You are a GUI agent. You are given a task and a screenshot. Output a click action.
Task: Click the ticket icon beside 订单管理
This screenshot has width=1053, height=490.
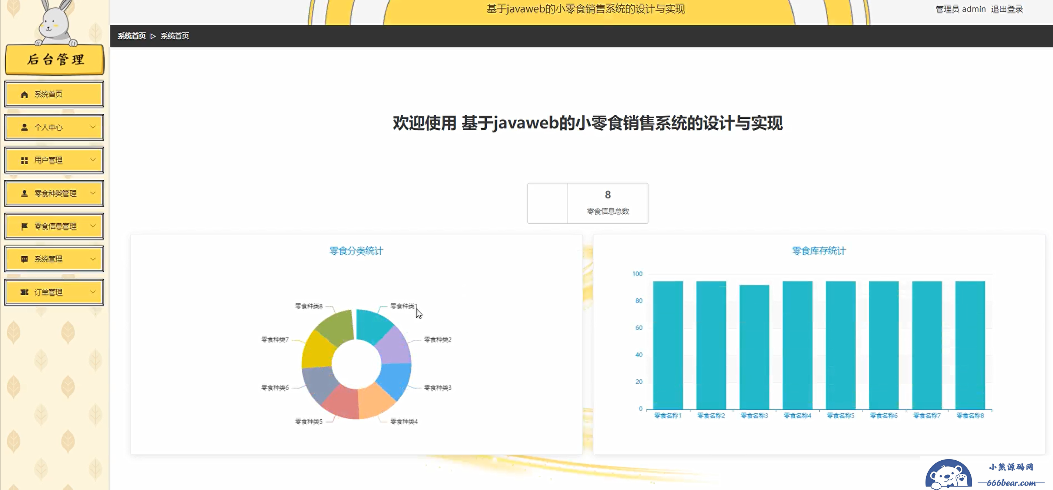tap(24, 292)
